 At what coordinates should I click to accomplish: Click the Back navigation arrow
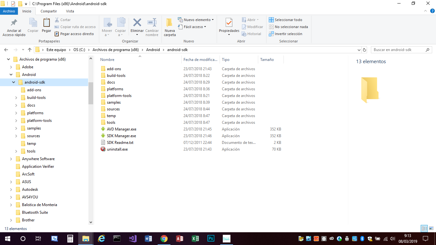point(6,50)
